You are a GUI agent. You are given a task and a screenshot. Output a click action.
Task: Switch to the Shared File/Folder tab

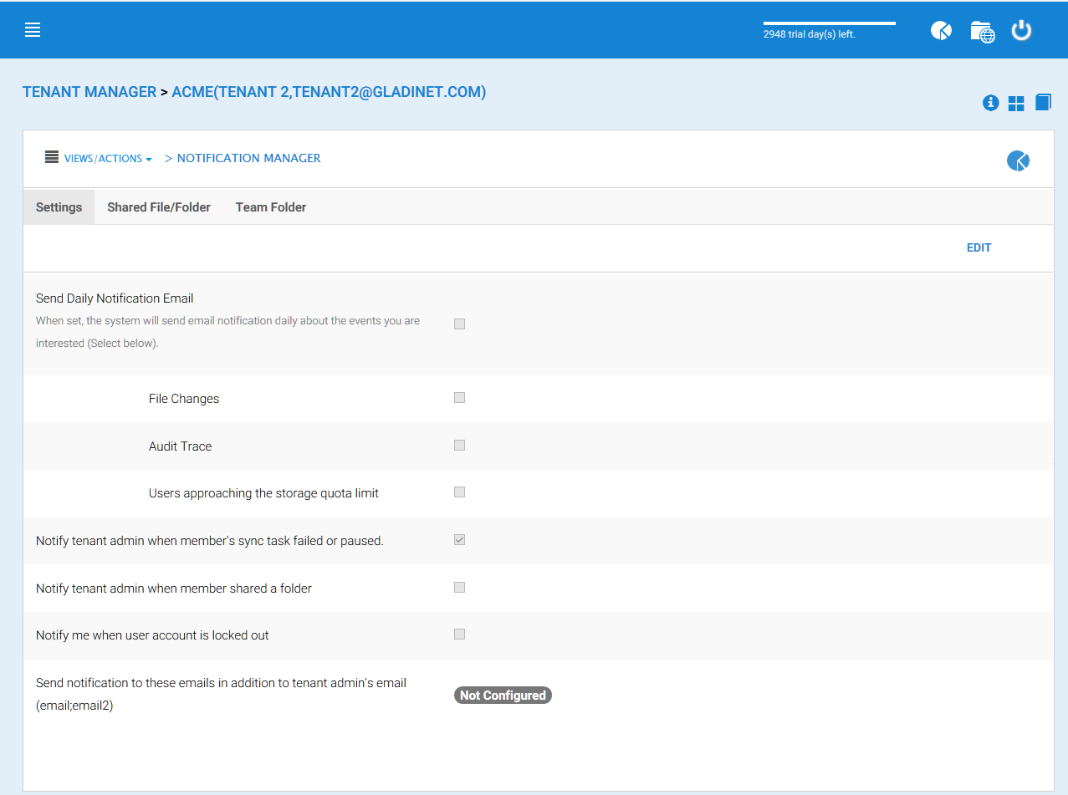[x=159, y=207]
